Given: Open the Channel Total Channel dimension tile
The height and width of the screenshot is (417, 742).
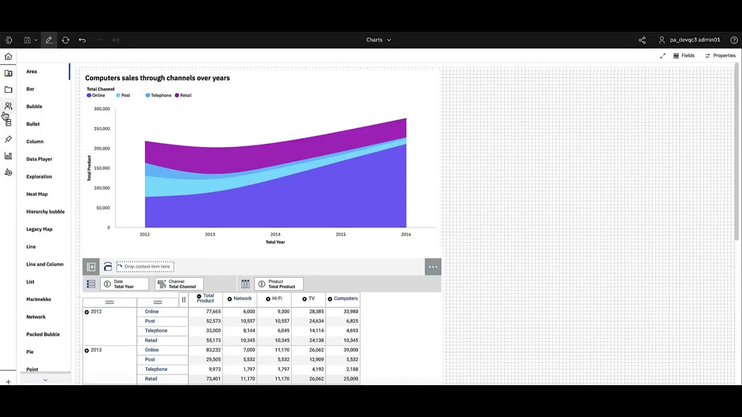Looking at the screenshot, I should click(x=180, y=284).
